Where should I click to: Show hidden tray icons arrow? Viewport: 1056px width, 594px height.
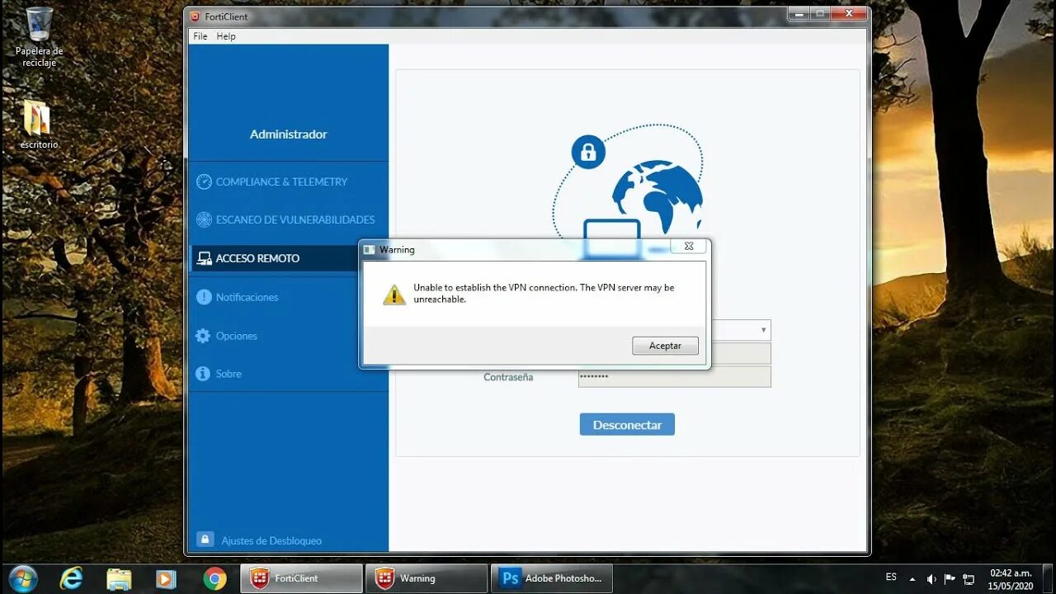912,579
